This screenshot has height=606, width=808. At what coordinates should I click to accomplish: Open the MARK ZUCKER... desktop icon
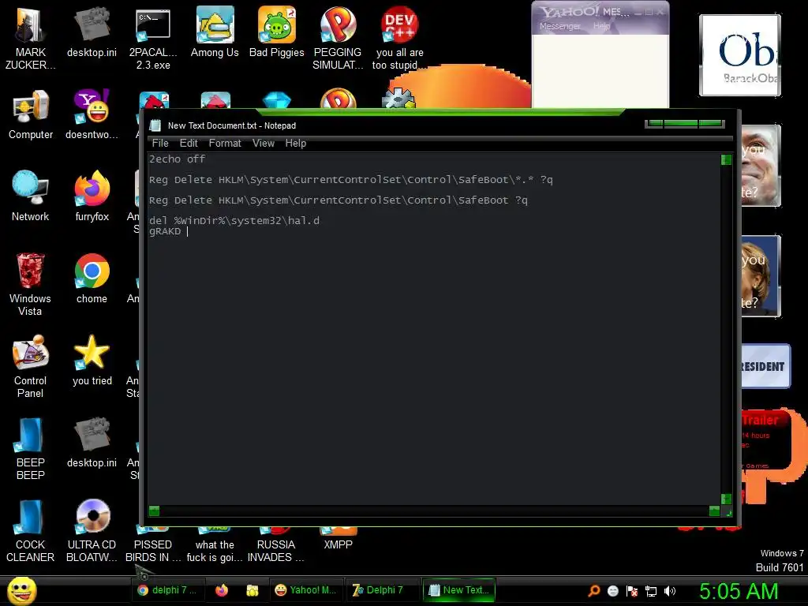(30, 37)
